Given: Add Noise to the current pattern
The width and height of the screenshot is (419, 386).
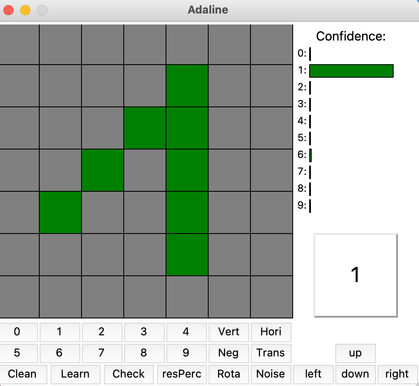Looking at the screenshot, I should [271, 374].
